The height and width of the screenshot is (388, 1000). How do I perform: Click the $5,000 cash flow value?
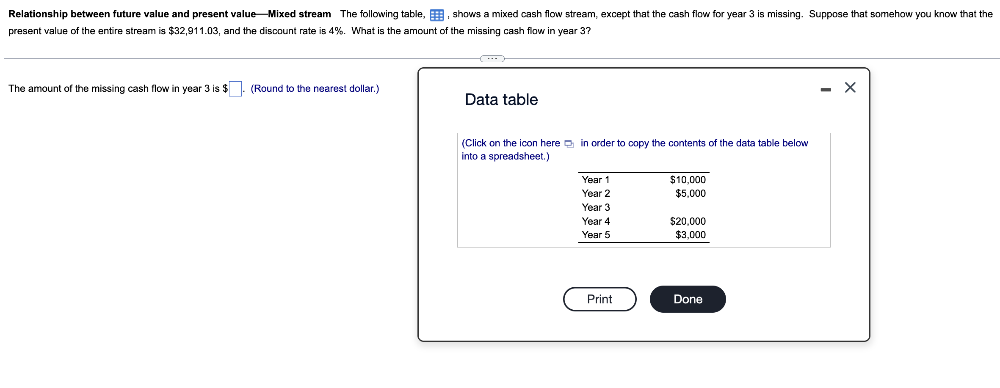(691, 193)
